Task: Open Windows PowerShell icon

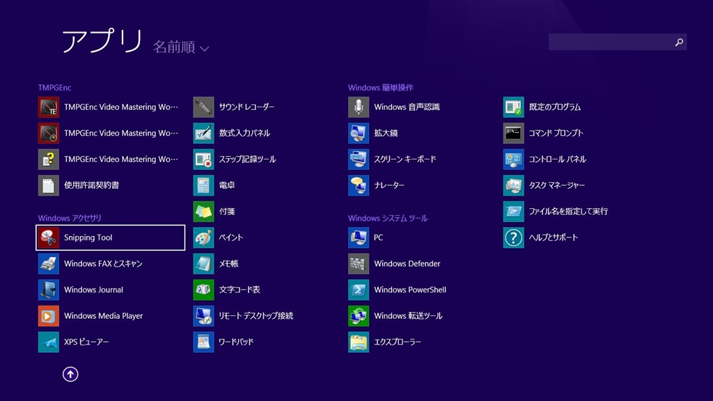Action: tap(359, 290)
